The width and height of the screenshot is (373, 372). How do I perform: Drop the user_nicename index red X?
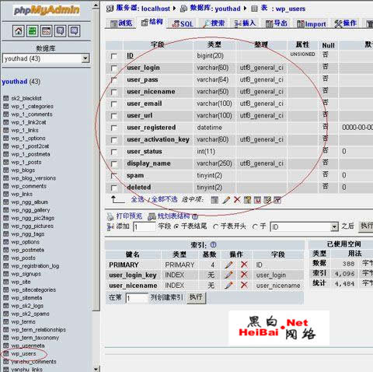244,285
